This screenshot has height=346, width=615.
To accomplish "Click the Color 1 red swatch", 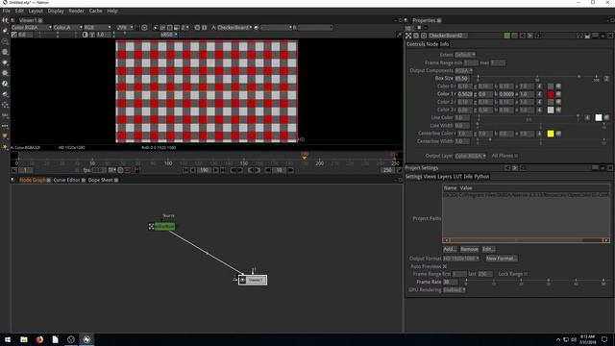I will point(551,94).
